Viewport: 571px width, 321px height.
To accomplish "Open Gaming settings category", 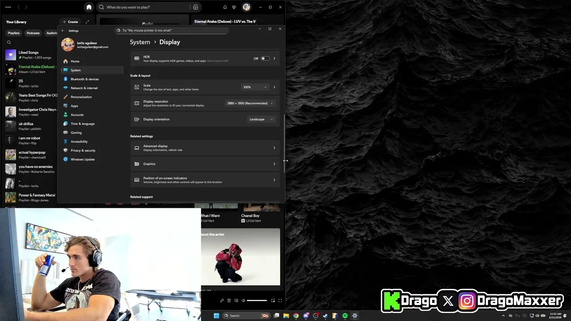I will click(x=92, y=132).
